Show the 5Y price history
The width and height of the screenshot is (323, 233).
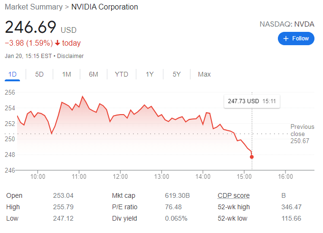pyautogui.click(x=177, y=74)
